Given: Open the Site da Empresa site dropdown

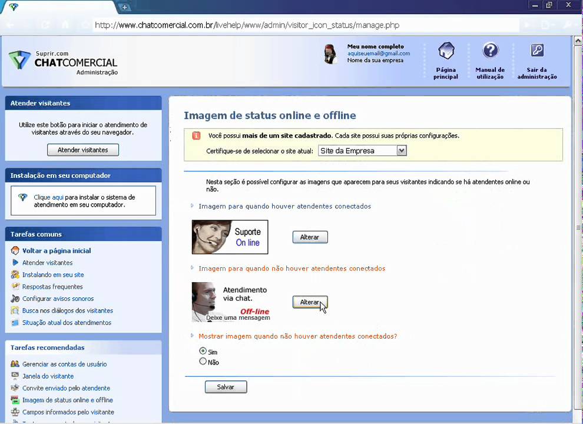Looking at the screenshot, I should [x=363, y=151].
